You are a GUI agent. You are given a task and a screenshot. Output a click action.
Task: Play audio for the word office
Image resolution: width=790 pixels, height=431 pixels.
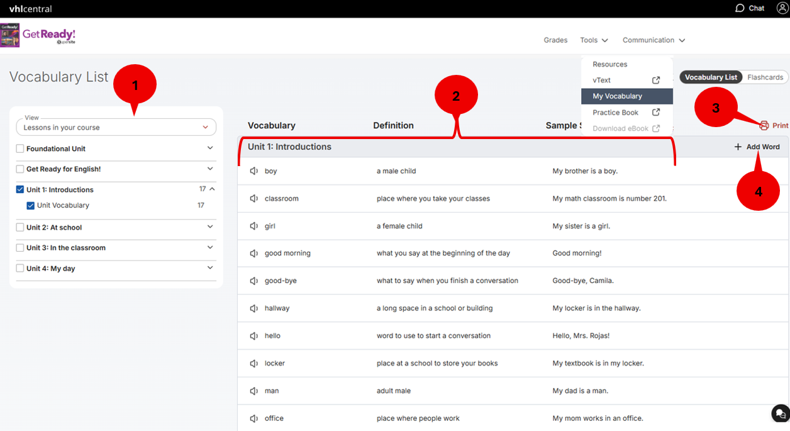(254, 418)
